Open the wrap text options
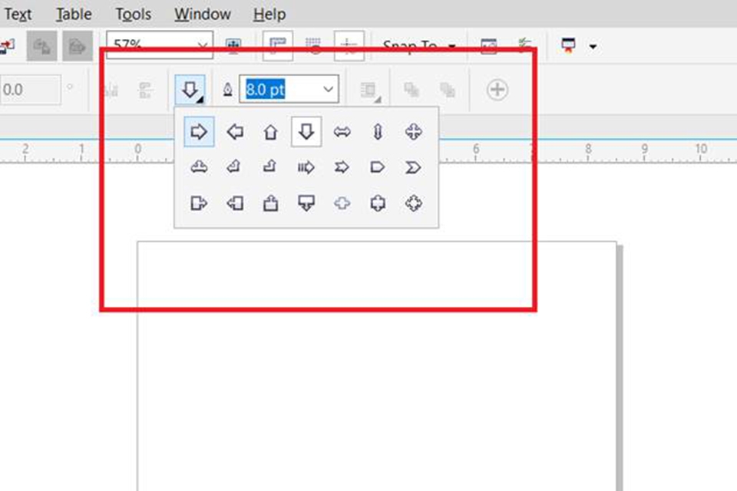 pyautogui.click(x=370, y=90)
